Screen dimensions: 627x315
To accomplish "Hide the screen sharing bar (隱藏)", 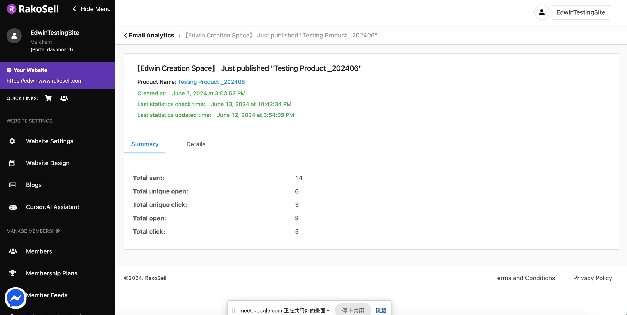I will 381,310.
